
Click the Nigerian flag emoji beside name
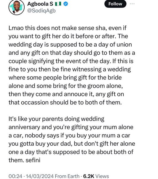58,4
